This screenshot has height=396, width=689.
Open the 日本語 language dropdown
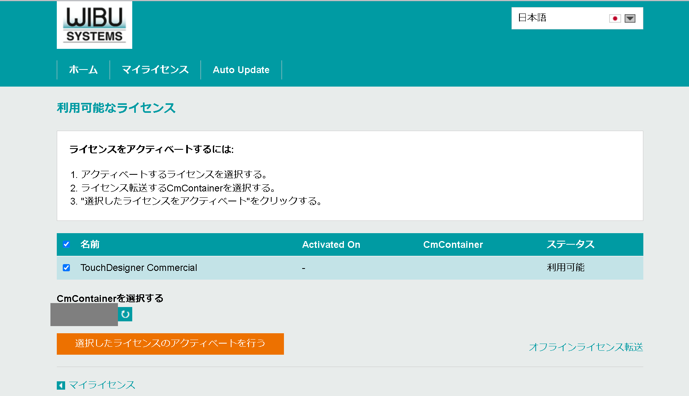577,18
